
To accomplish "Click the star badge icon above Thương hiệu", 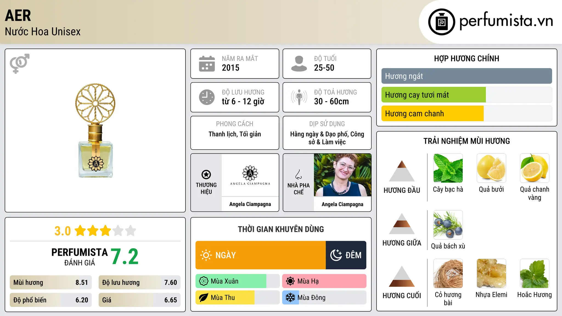I will pos(206,174).
